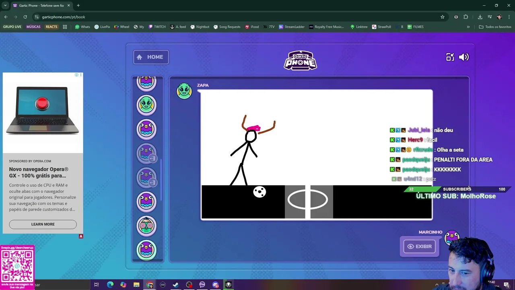This screenshot has height=290, width=515.
Task: Open Steam from taskbar
Action: point(176,285)
